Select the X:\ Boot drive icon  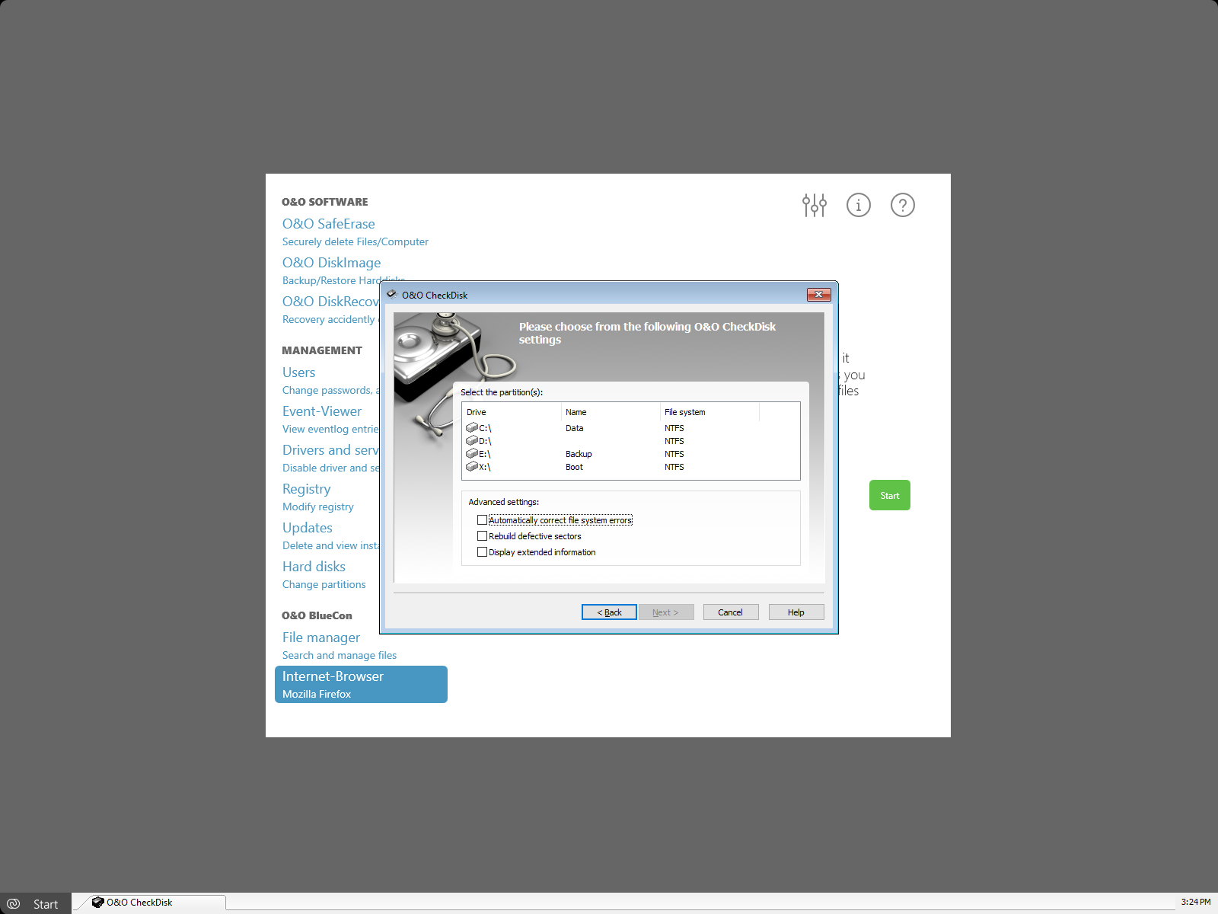472,467
